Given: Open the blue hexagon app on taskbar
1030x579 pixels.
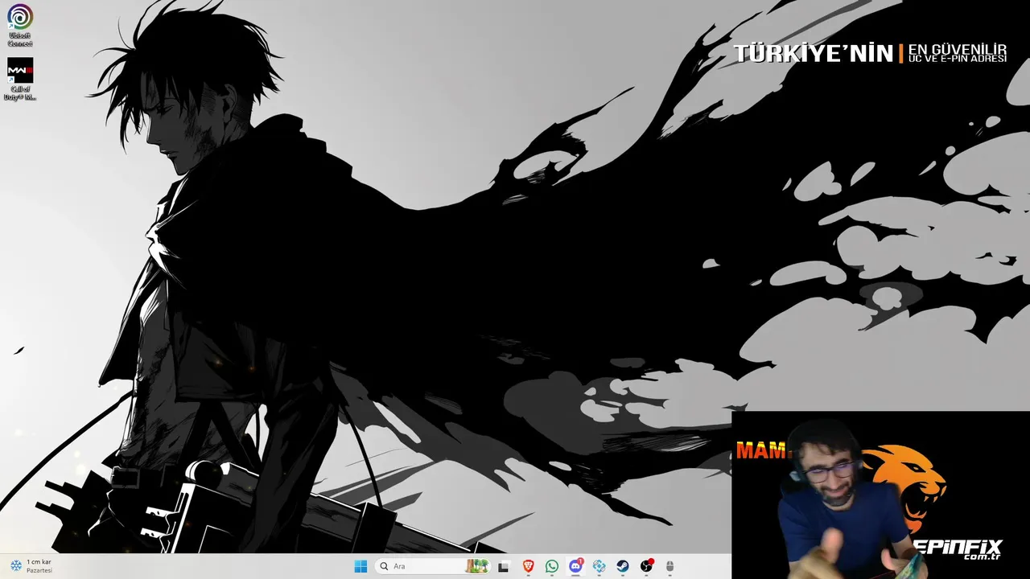Looking at the screenshot, I should [599, 566].
